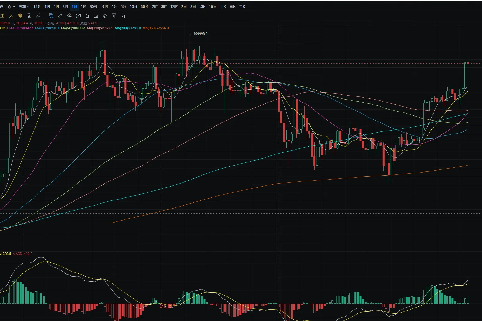Choose the 12时 timeframe
The height and width of the screenshot is (321, 482).
pos(174,6)
